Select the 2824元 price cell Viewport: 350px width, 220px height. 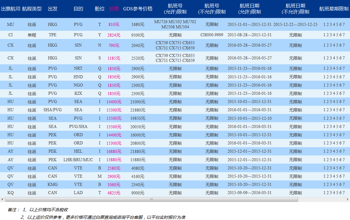point(114,35)
